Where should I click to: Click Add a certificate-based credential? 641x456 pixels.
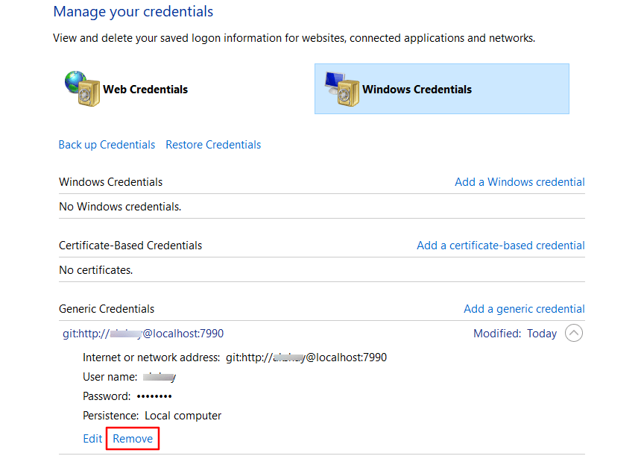tap(500, 245)
